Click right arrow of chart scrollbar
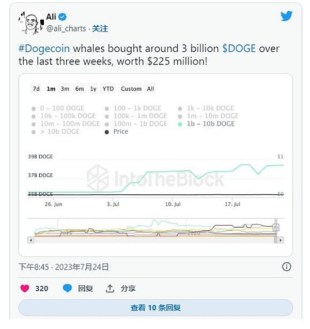The width and height of the screenshot is (310, 329). (x=281, y=240)
